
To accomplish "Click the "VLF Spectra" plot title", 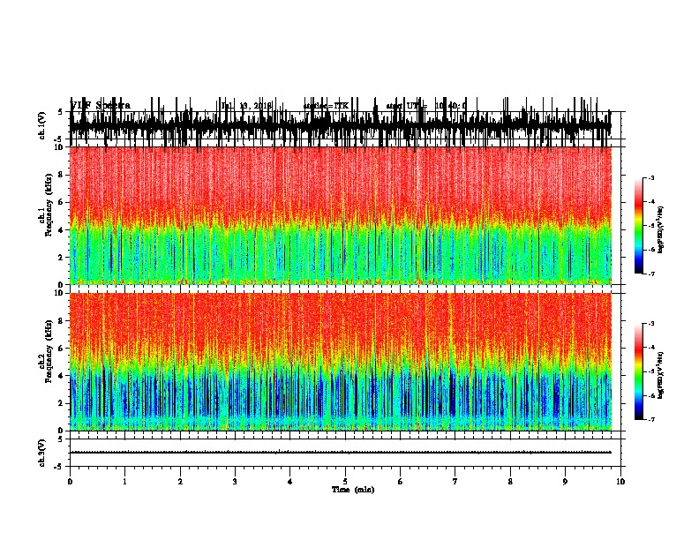I will [101, 106].
